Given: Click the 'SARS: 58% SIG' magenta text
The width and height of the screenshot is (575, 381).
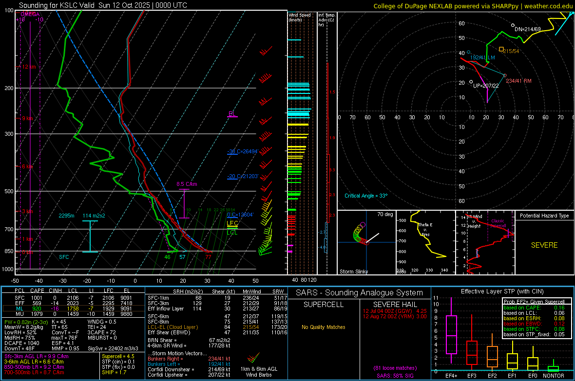Looking at the screenshot, I should (x=395, y=376).
